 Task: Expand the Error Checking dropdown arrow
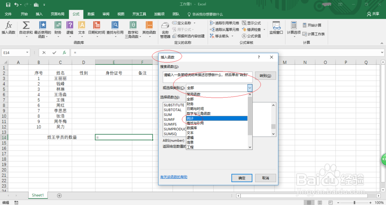click(264, 29)
